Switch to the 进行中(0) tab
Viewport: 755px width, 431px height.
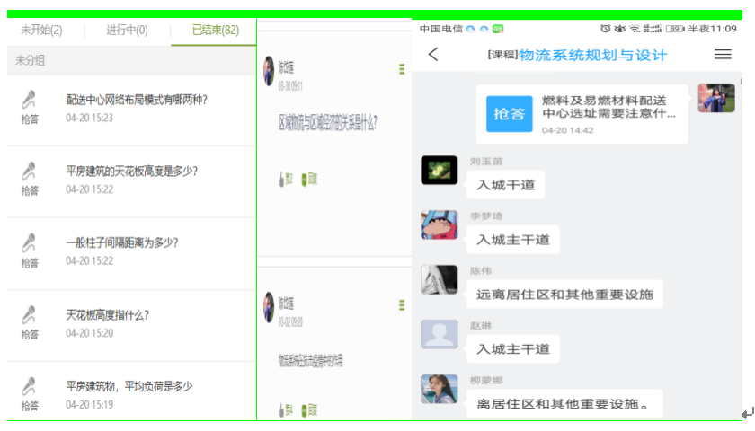click(x=127, y=31)
